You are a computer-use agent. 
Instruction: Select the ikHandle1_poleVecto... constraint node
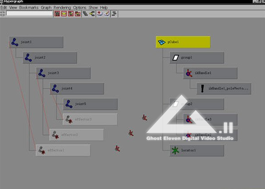coord(224,89)
